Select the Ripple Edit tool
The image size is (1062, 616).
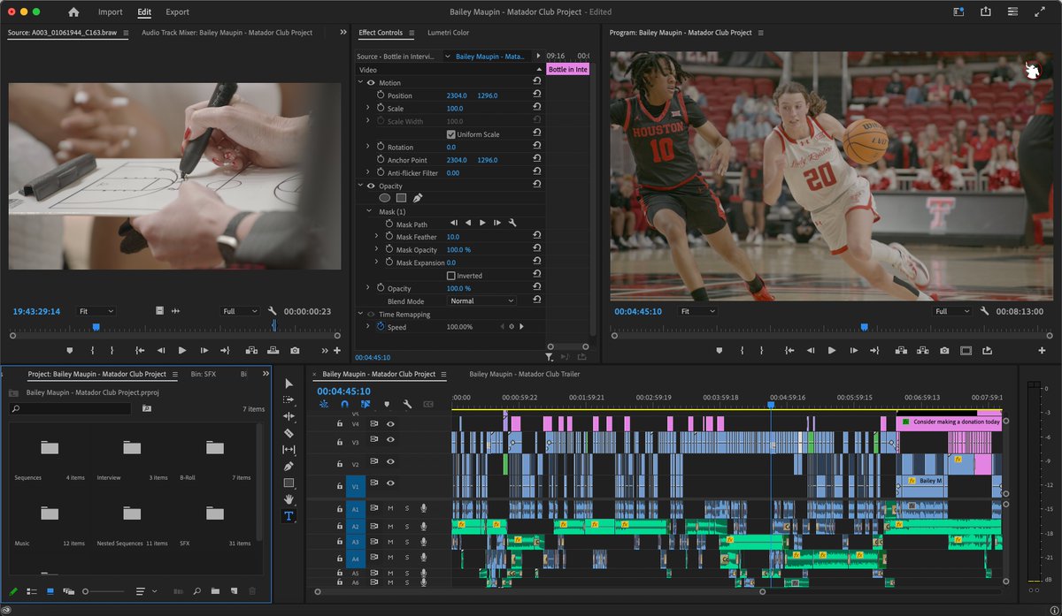[289, 416]
